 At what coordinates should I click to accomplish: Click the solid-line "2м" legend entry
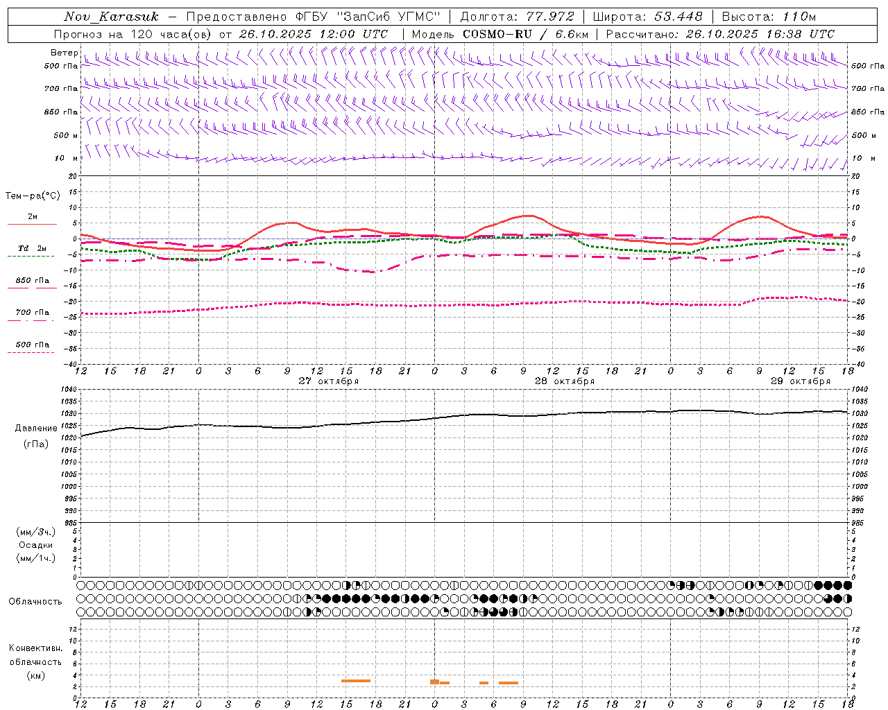[x=33, y=216]
